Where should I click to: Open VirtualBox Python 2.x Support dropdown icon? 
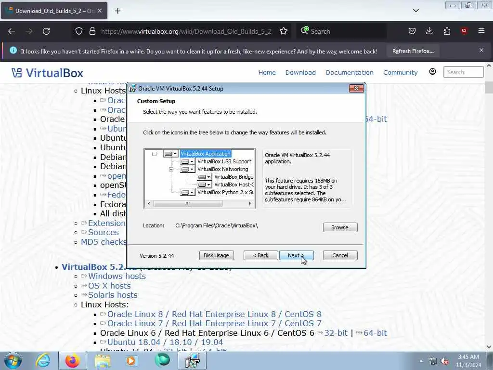[x=187, y=192]
